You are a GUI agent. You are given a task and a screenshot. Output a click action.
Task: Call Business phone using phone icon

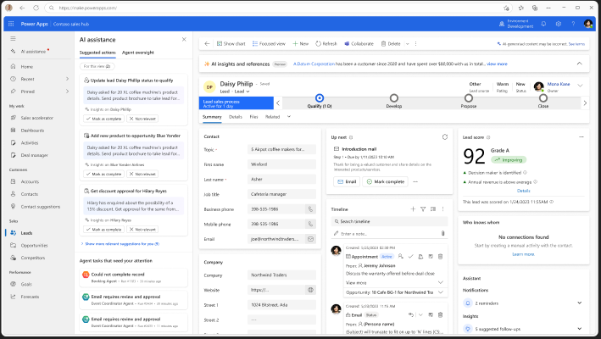(x=310, y=209)
